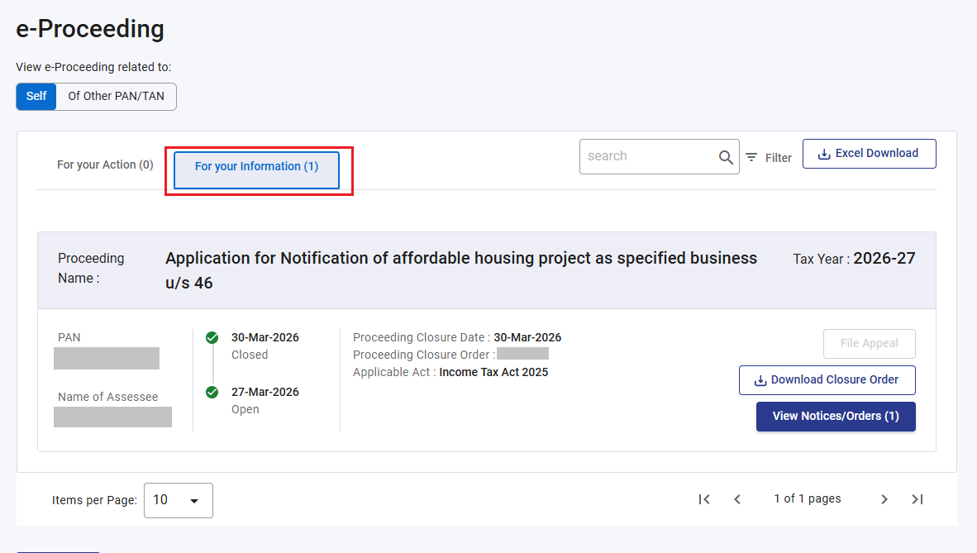Open View Notices/Orders (1)
Viewport: 977px width, 553px height.
[836, 416]
